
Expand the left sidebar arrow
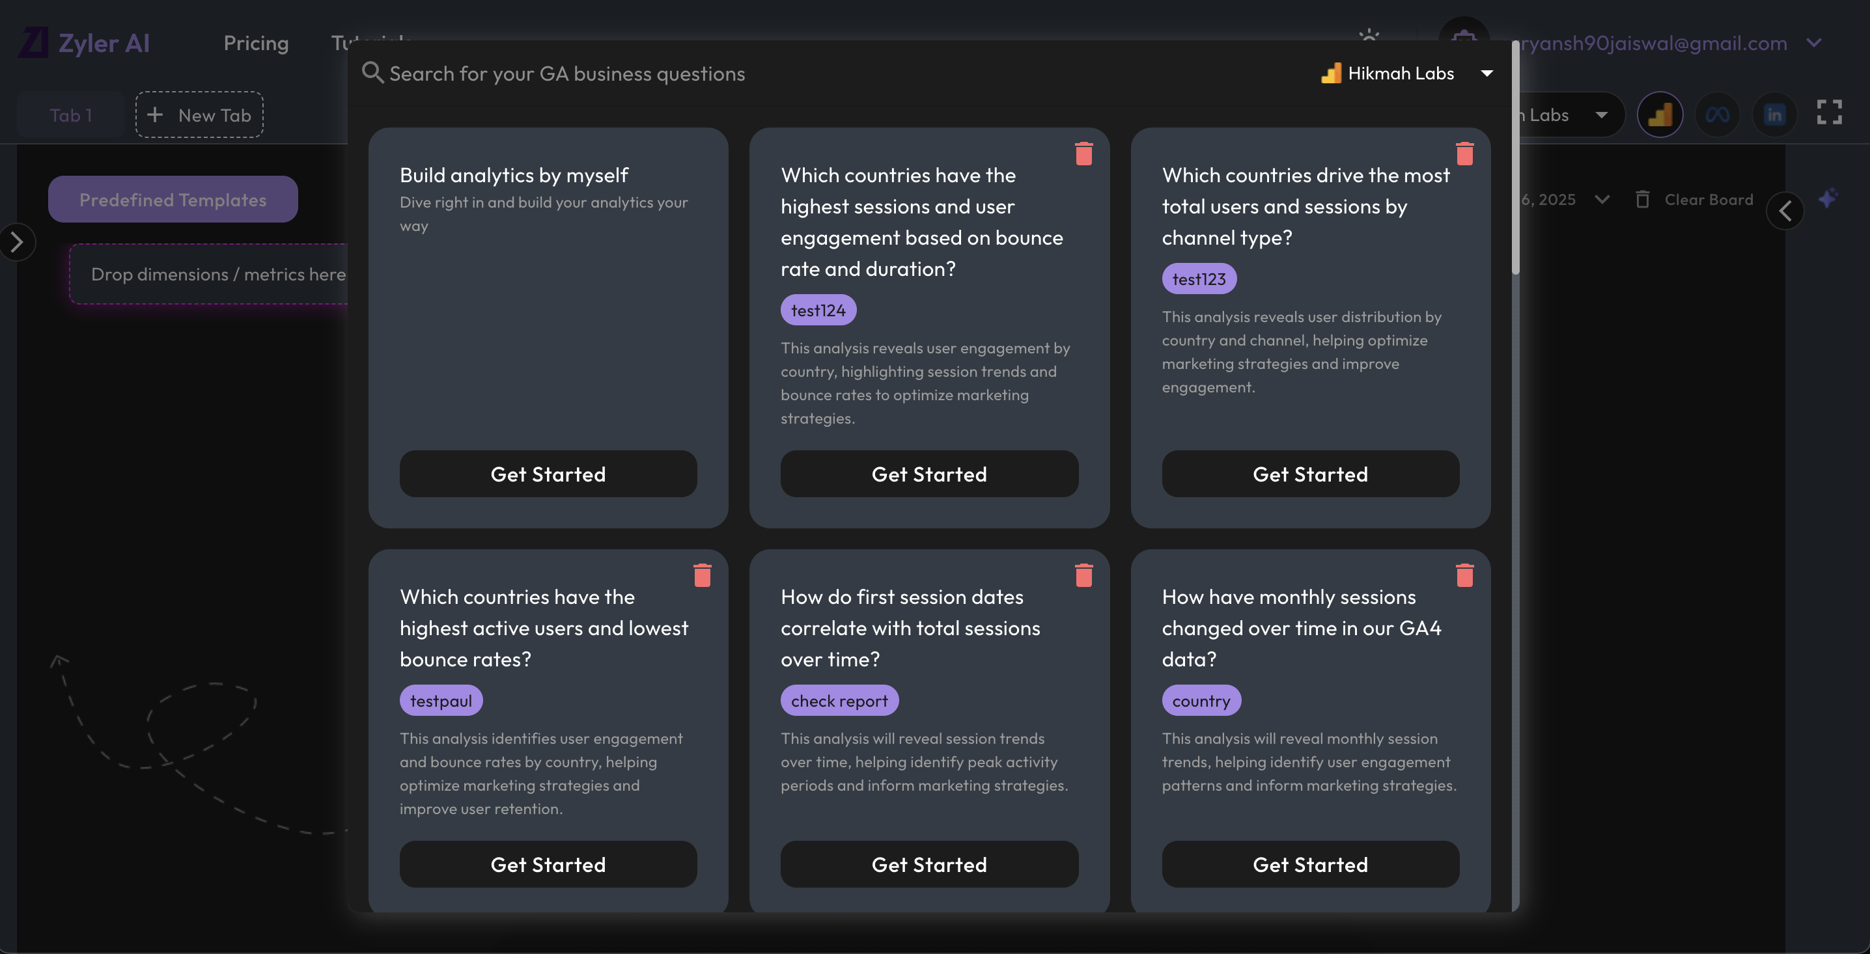point(18,241)
